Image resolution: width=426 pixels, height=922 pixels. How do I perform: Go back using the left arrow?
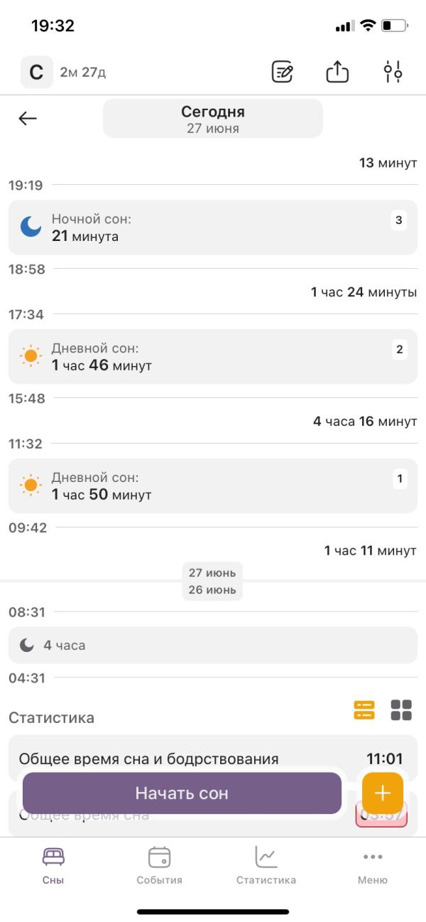pyautogui.click(x=28, y=119)
